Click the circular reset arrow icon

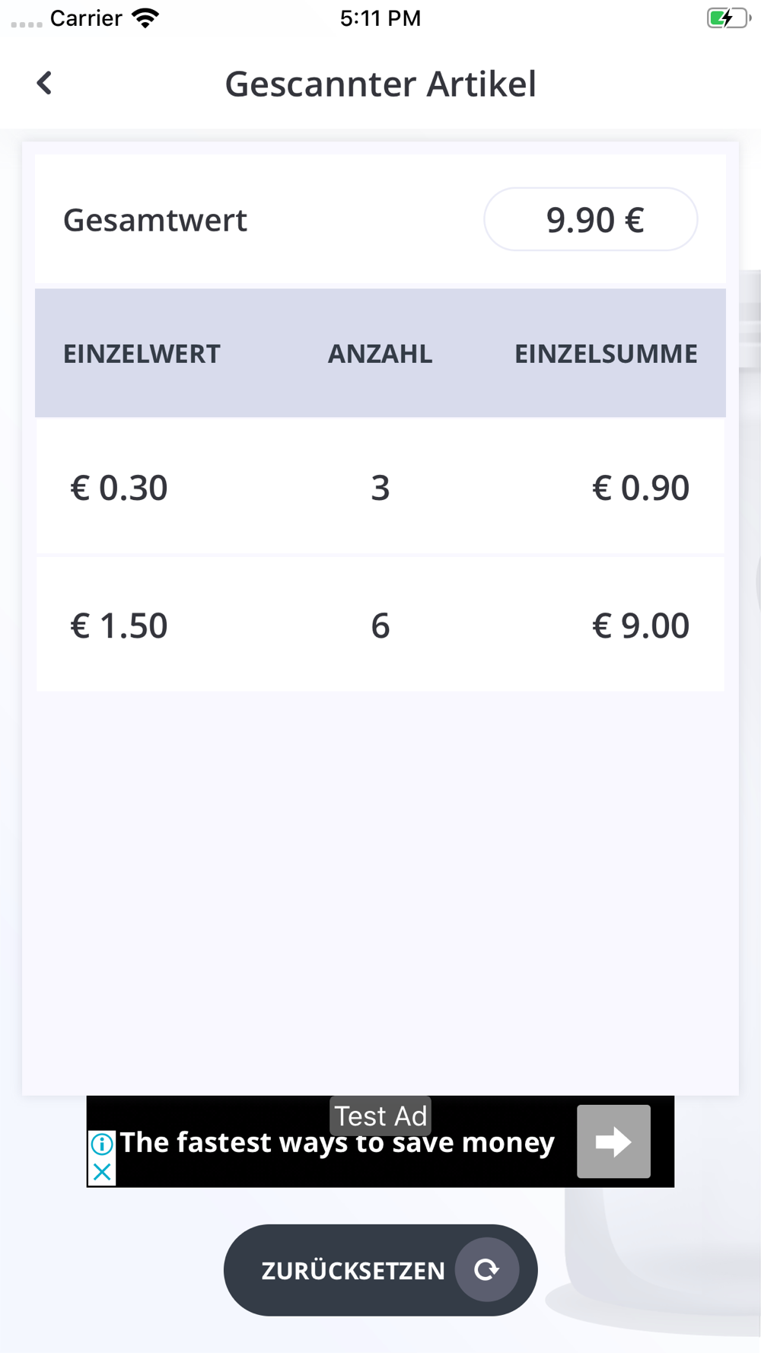click(487, 1269)
